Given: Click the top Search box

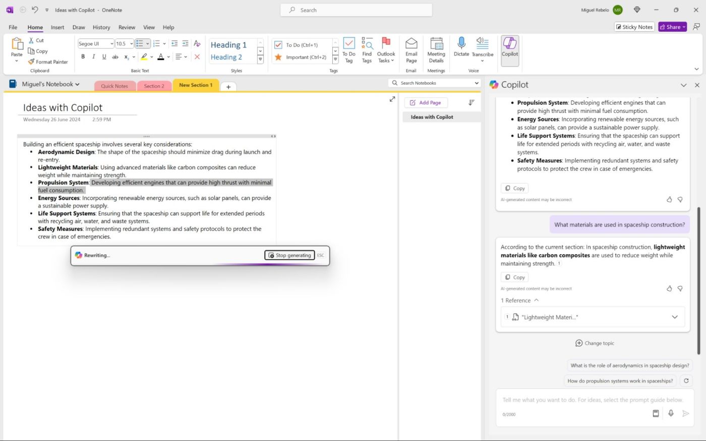Looking at the screenshot, I should click(356, 10).
